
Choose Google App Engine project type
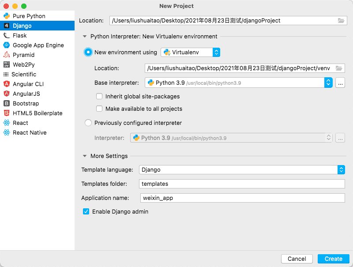pos(37,45)
